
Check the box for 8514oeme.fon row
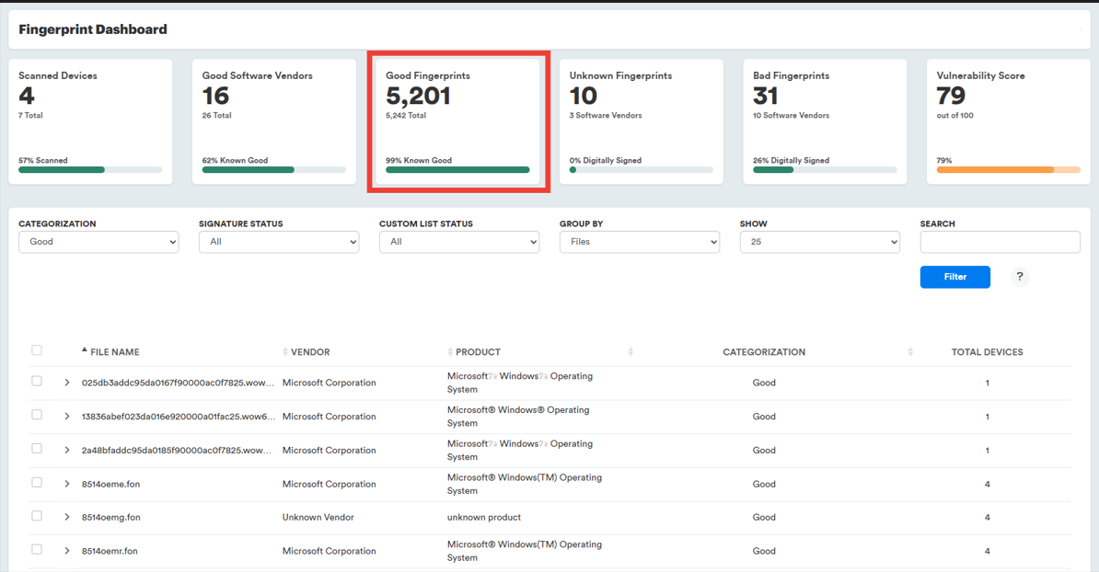tap(37, 483)
